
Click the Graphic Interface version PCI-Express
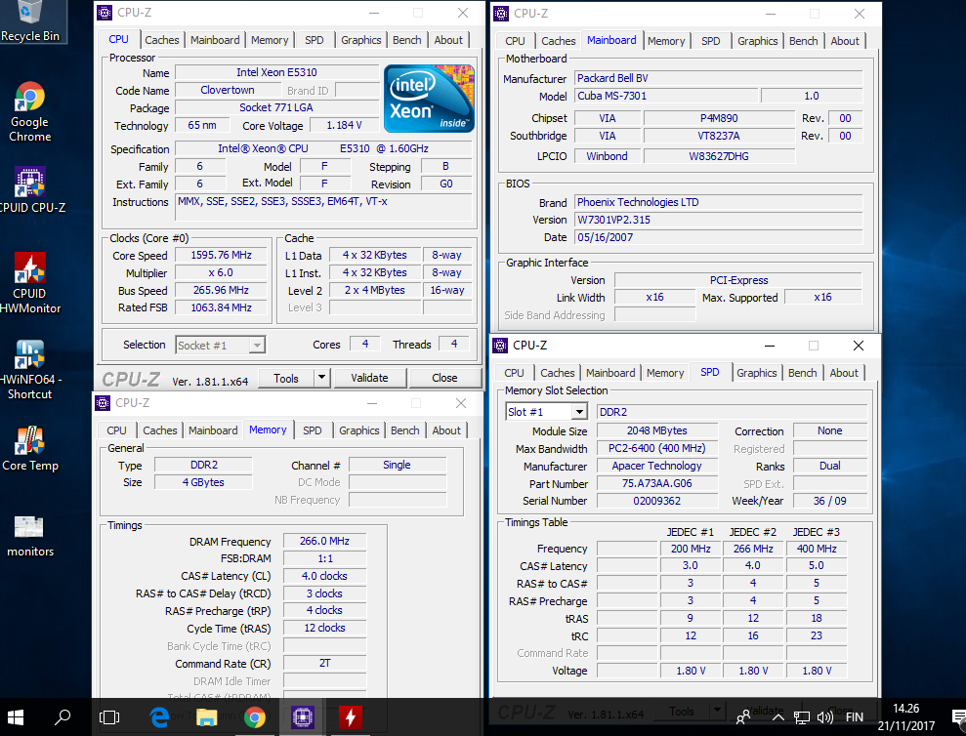point(738,280)
